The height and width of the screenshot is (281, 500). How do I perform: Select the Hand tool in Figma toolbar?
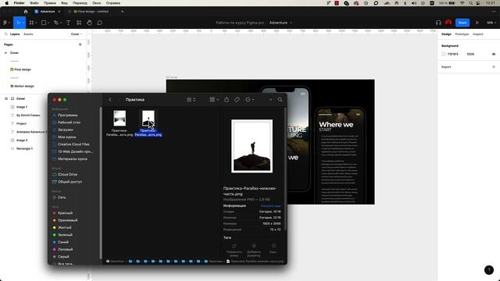89,23
